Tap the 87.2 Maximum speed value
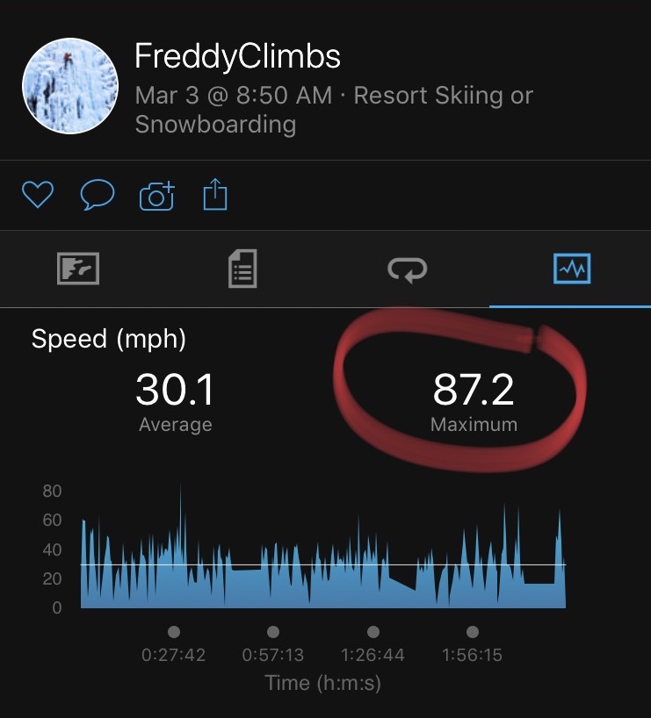Image resolution: width=651 pixels, height=718 pixels. click(x=474, y=389)
